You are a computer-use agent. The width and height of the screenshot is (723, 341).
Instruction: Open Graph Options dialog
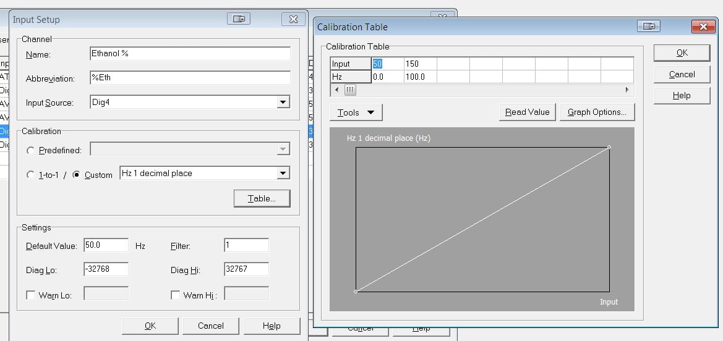pyautogui.click(x=597, y=112)
